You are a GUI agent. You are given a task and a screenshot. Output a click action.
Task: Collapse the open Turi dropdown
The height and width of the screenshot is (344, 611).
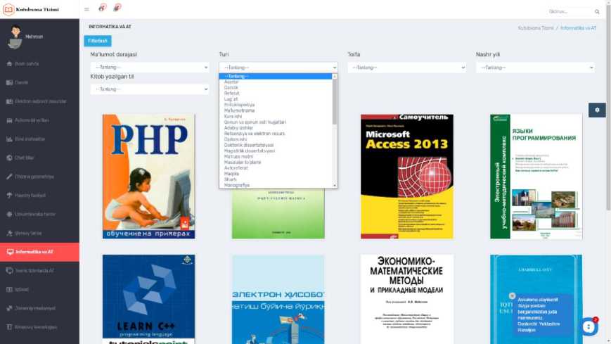(278, 68)
